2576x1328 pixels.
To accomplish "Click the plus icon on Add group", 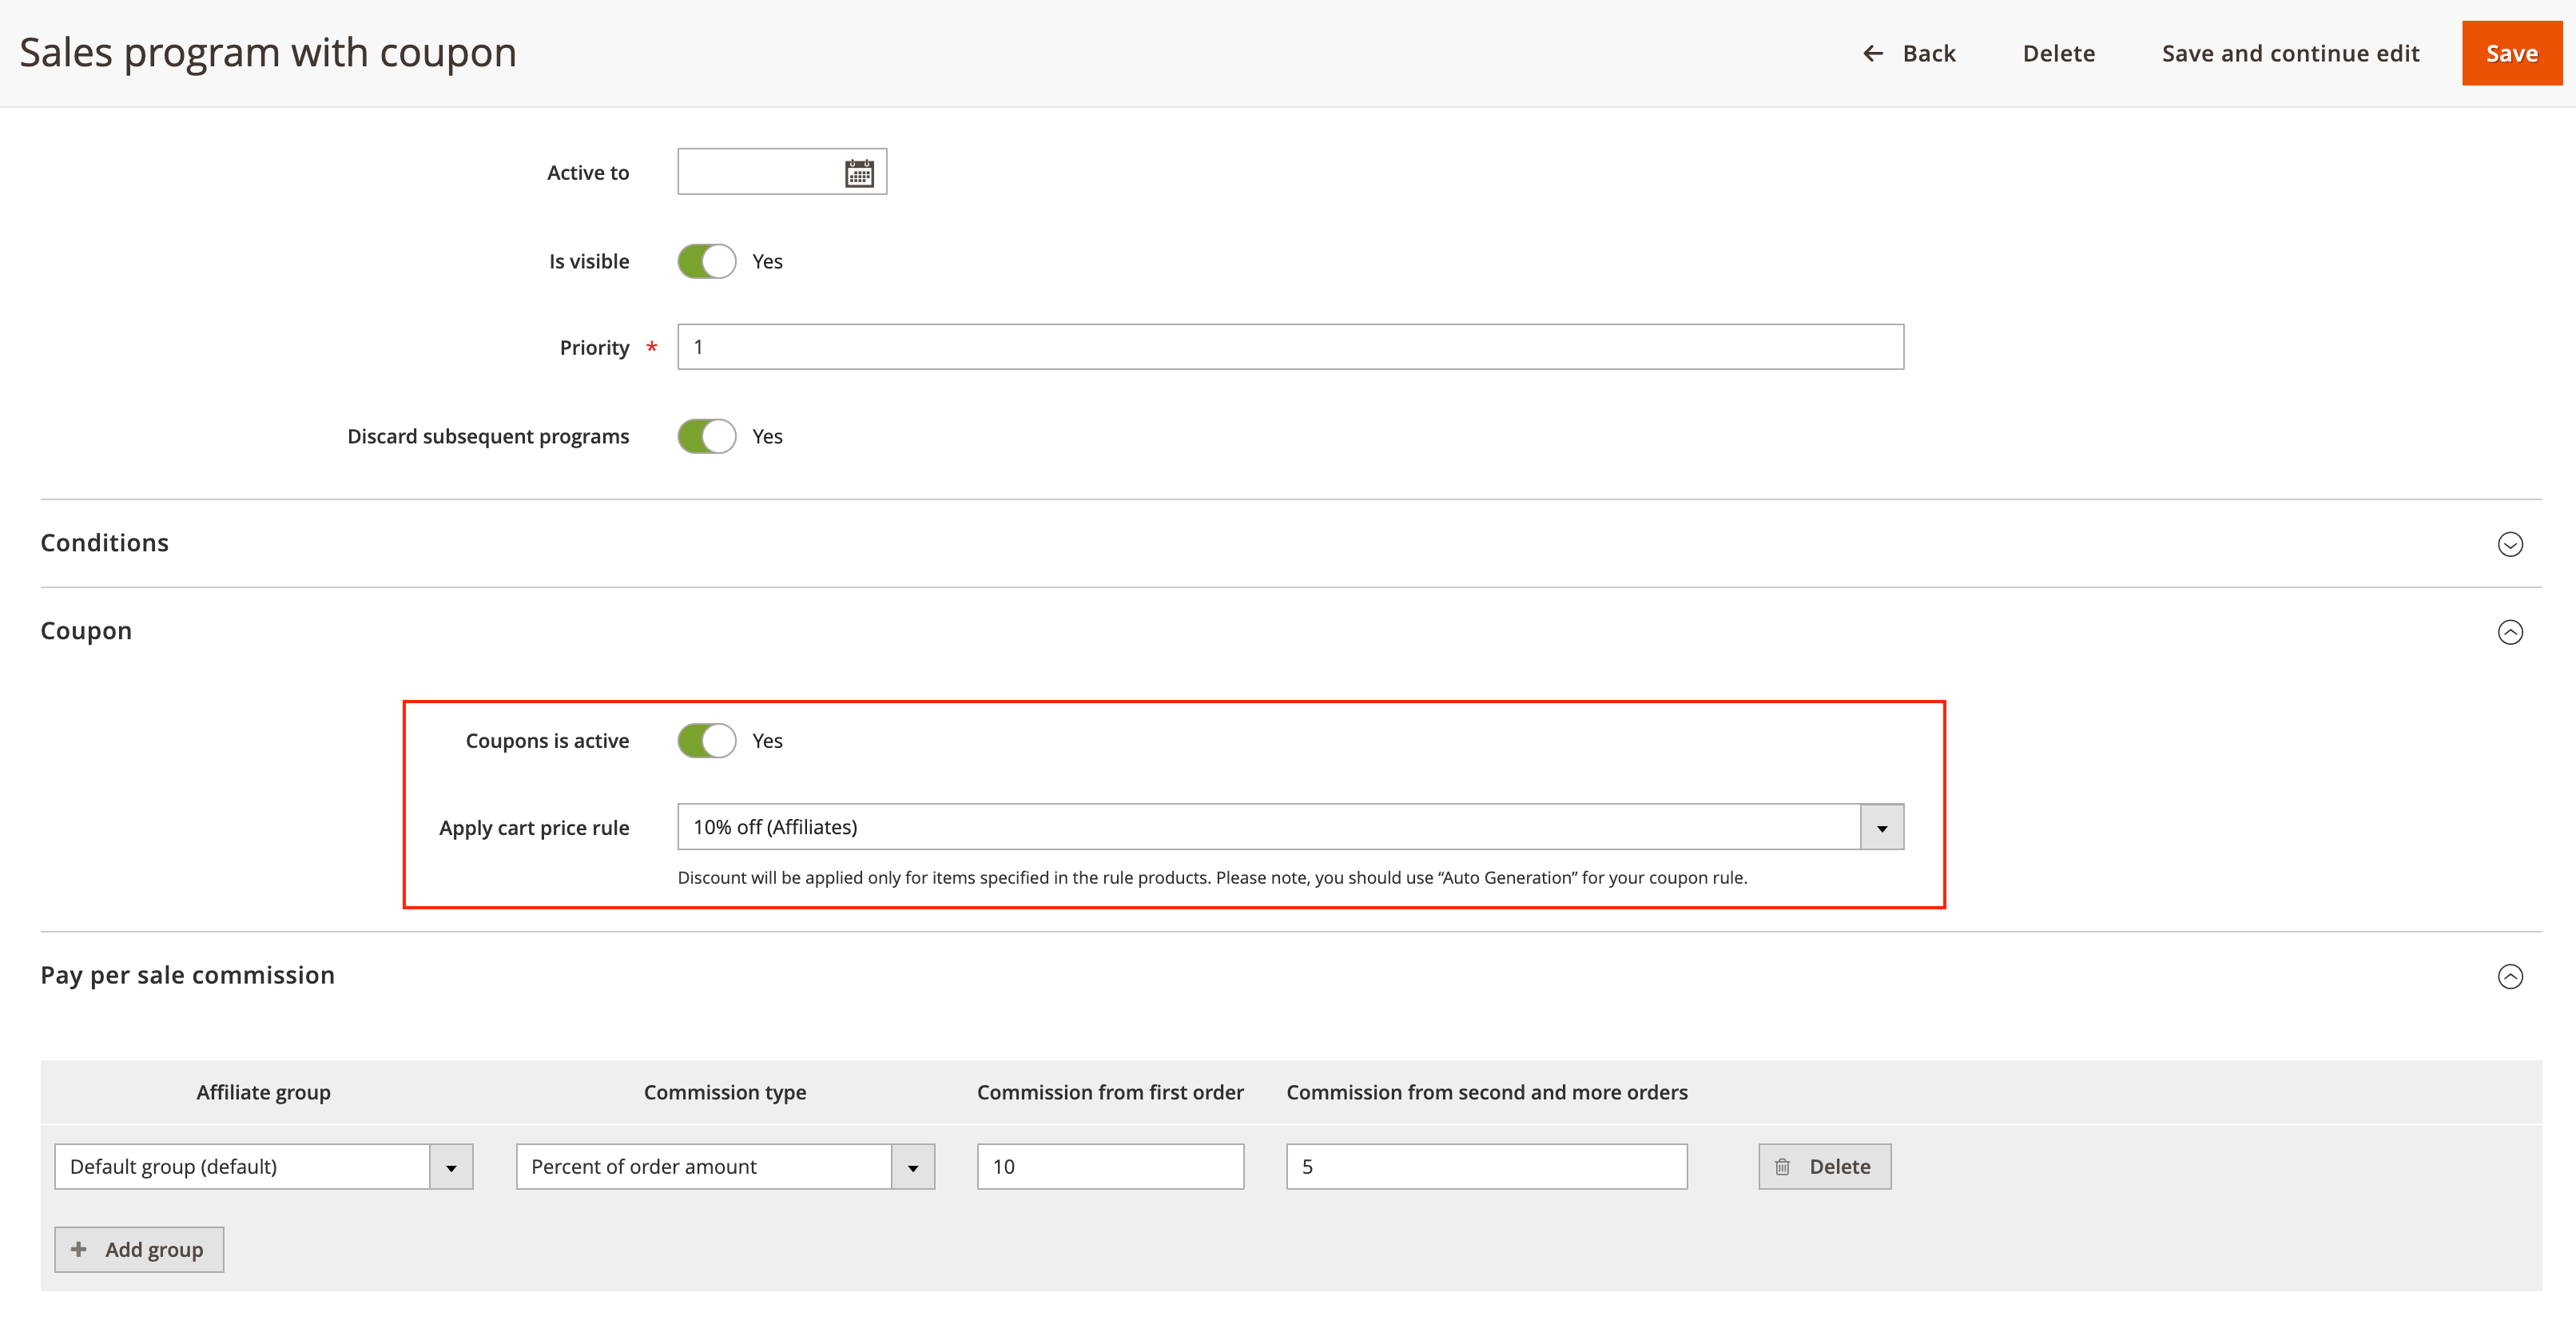I will point(78,1249).
